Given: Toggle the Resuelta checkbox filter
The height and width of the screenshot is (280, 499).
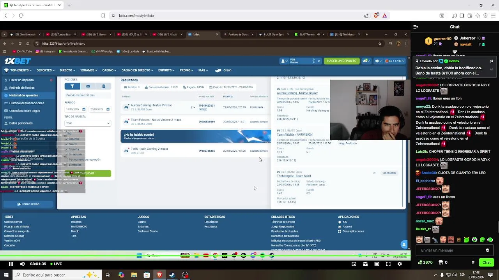Looking at the screenshot, I should pyautogui.click(x=67, y=149).
